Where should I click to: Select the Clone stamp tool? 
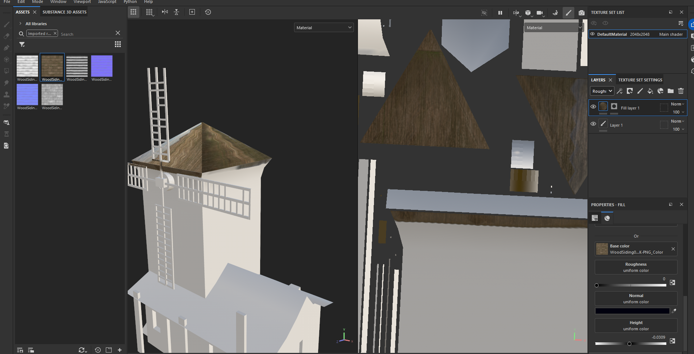[x=7, y=95]
